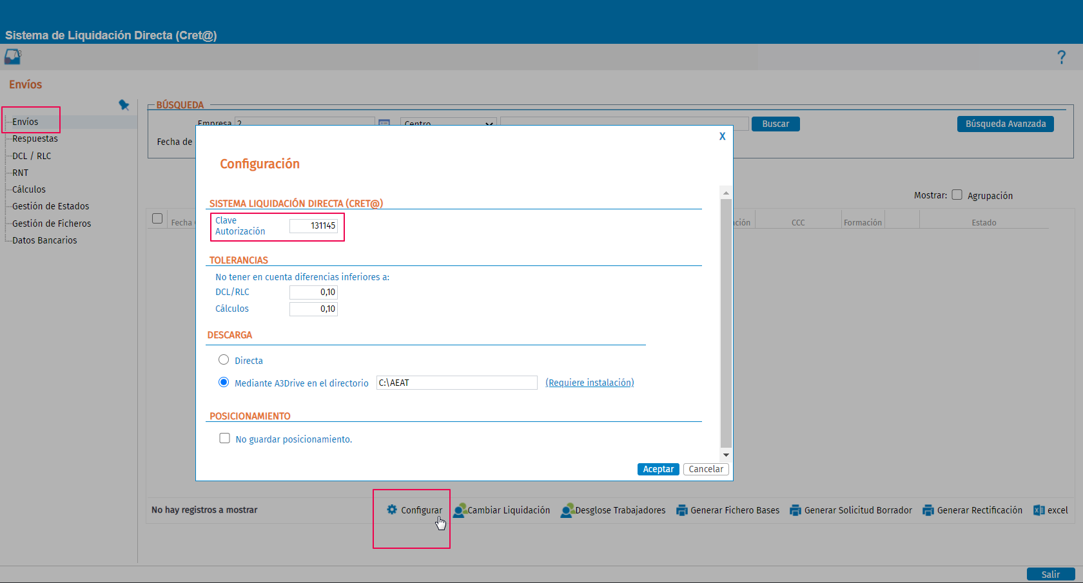Click the Clave Autorización input field
Image resolution: width=1083 pixels, height=583 pixels.
click(313, 225)
